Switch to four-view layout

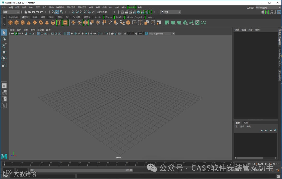[x=4, y=93]
